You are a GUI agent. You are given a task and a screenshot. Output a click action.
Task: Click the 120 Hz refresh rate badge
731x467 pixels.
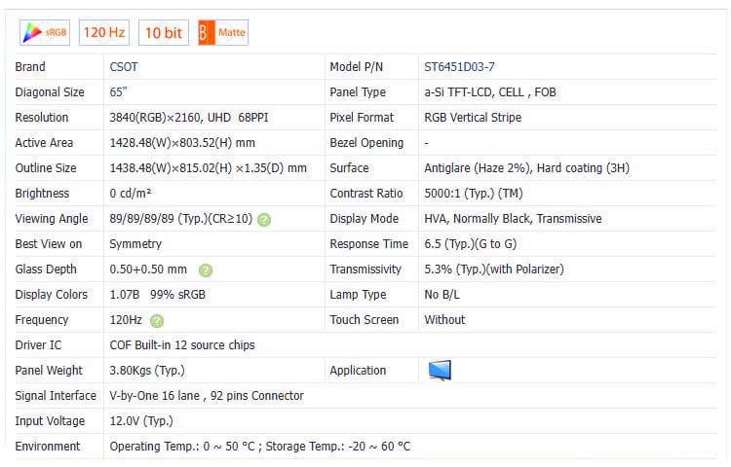pyautogui.click(x=103, y=33)
